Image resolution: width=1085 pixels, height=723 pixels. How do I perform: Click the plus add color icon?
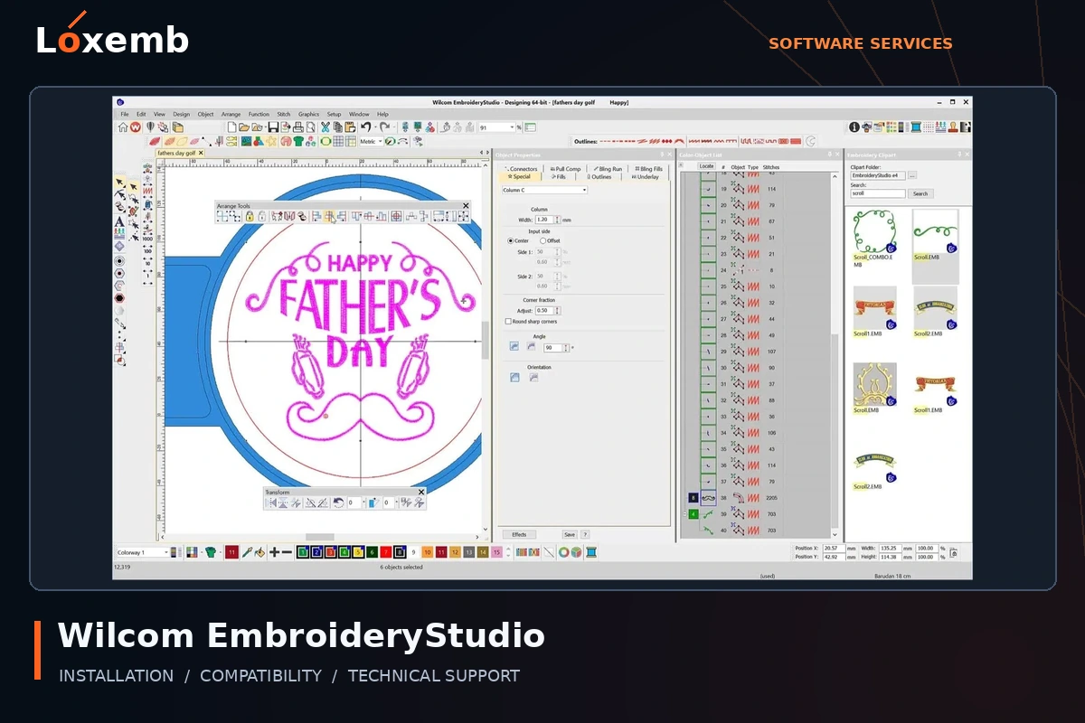(274, 552)
